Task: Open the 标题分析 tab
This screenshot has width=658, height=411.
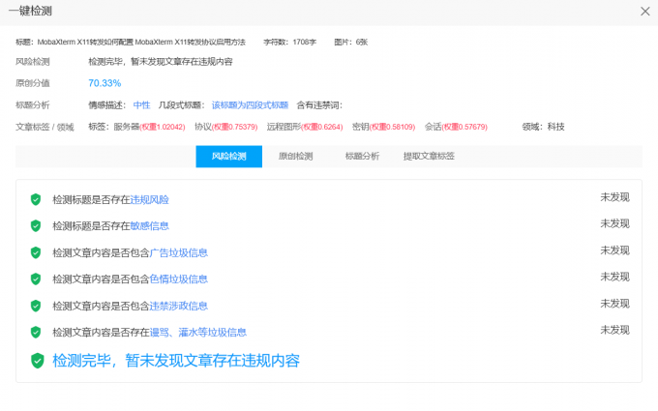Action: coord(362,157)
